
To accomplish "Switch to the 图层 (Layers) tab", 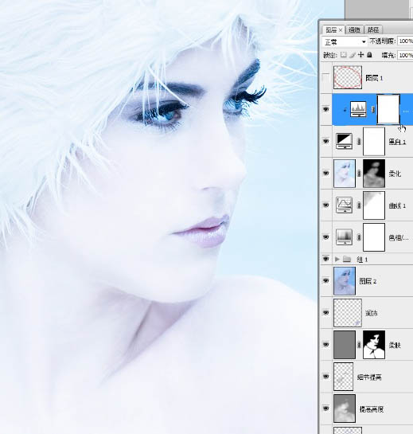I will (330, 29).
